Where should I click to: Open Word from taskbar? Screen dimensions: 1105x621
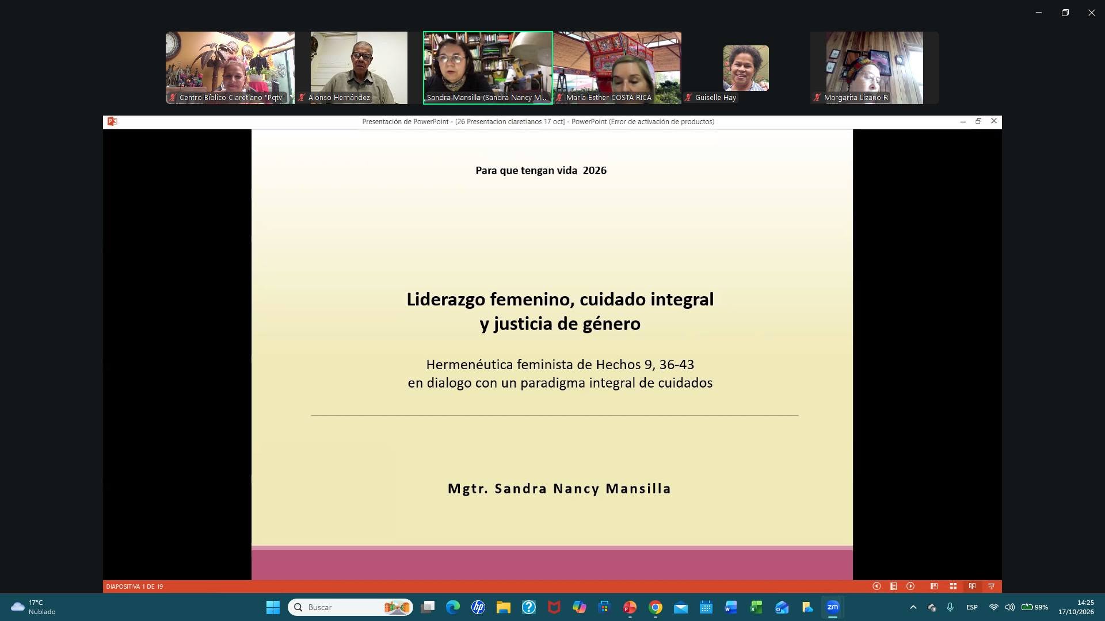pos(731,607)
